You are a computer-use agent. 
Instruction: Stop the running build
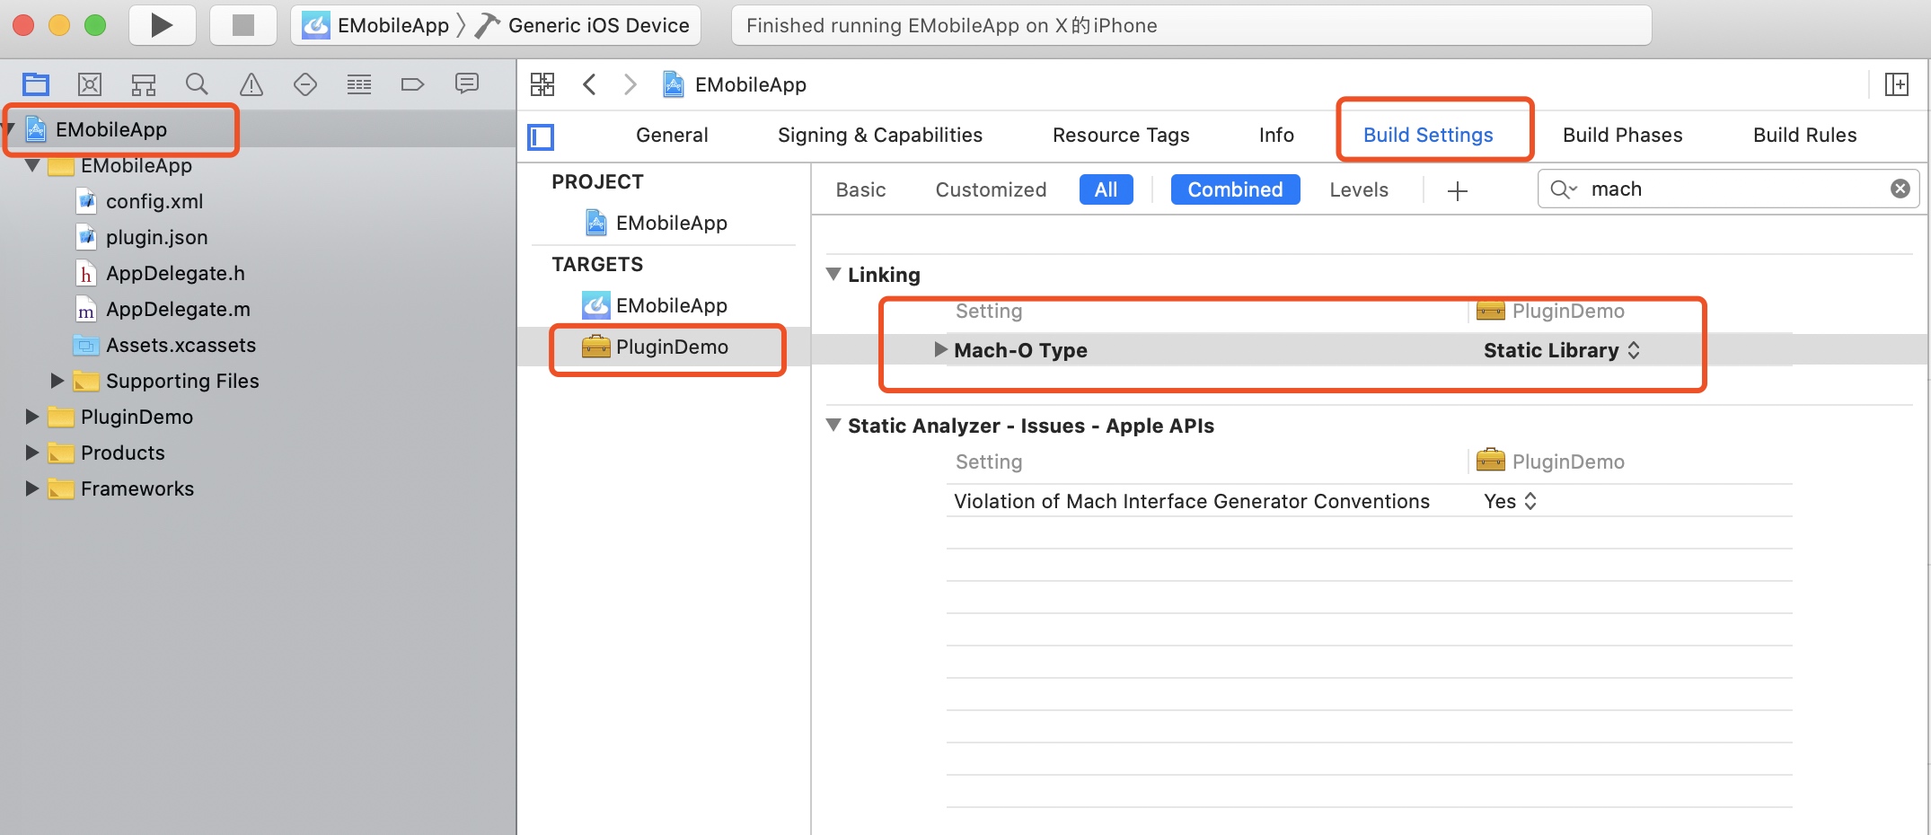click(242, 25)
